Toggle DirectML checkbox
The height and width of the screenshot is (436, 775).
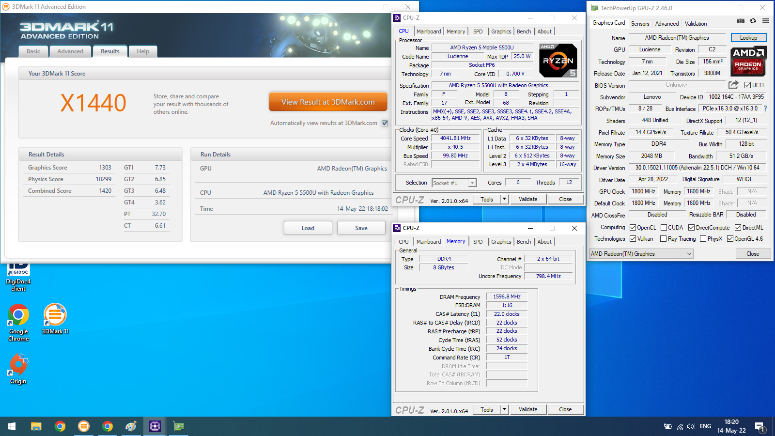pyautogui.click(x=738, y=227)
